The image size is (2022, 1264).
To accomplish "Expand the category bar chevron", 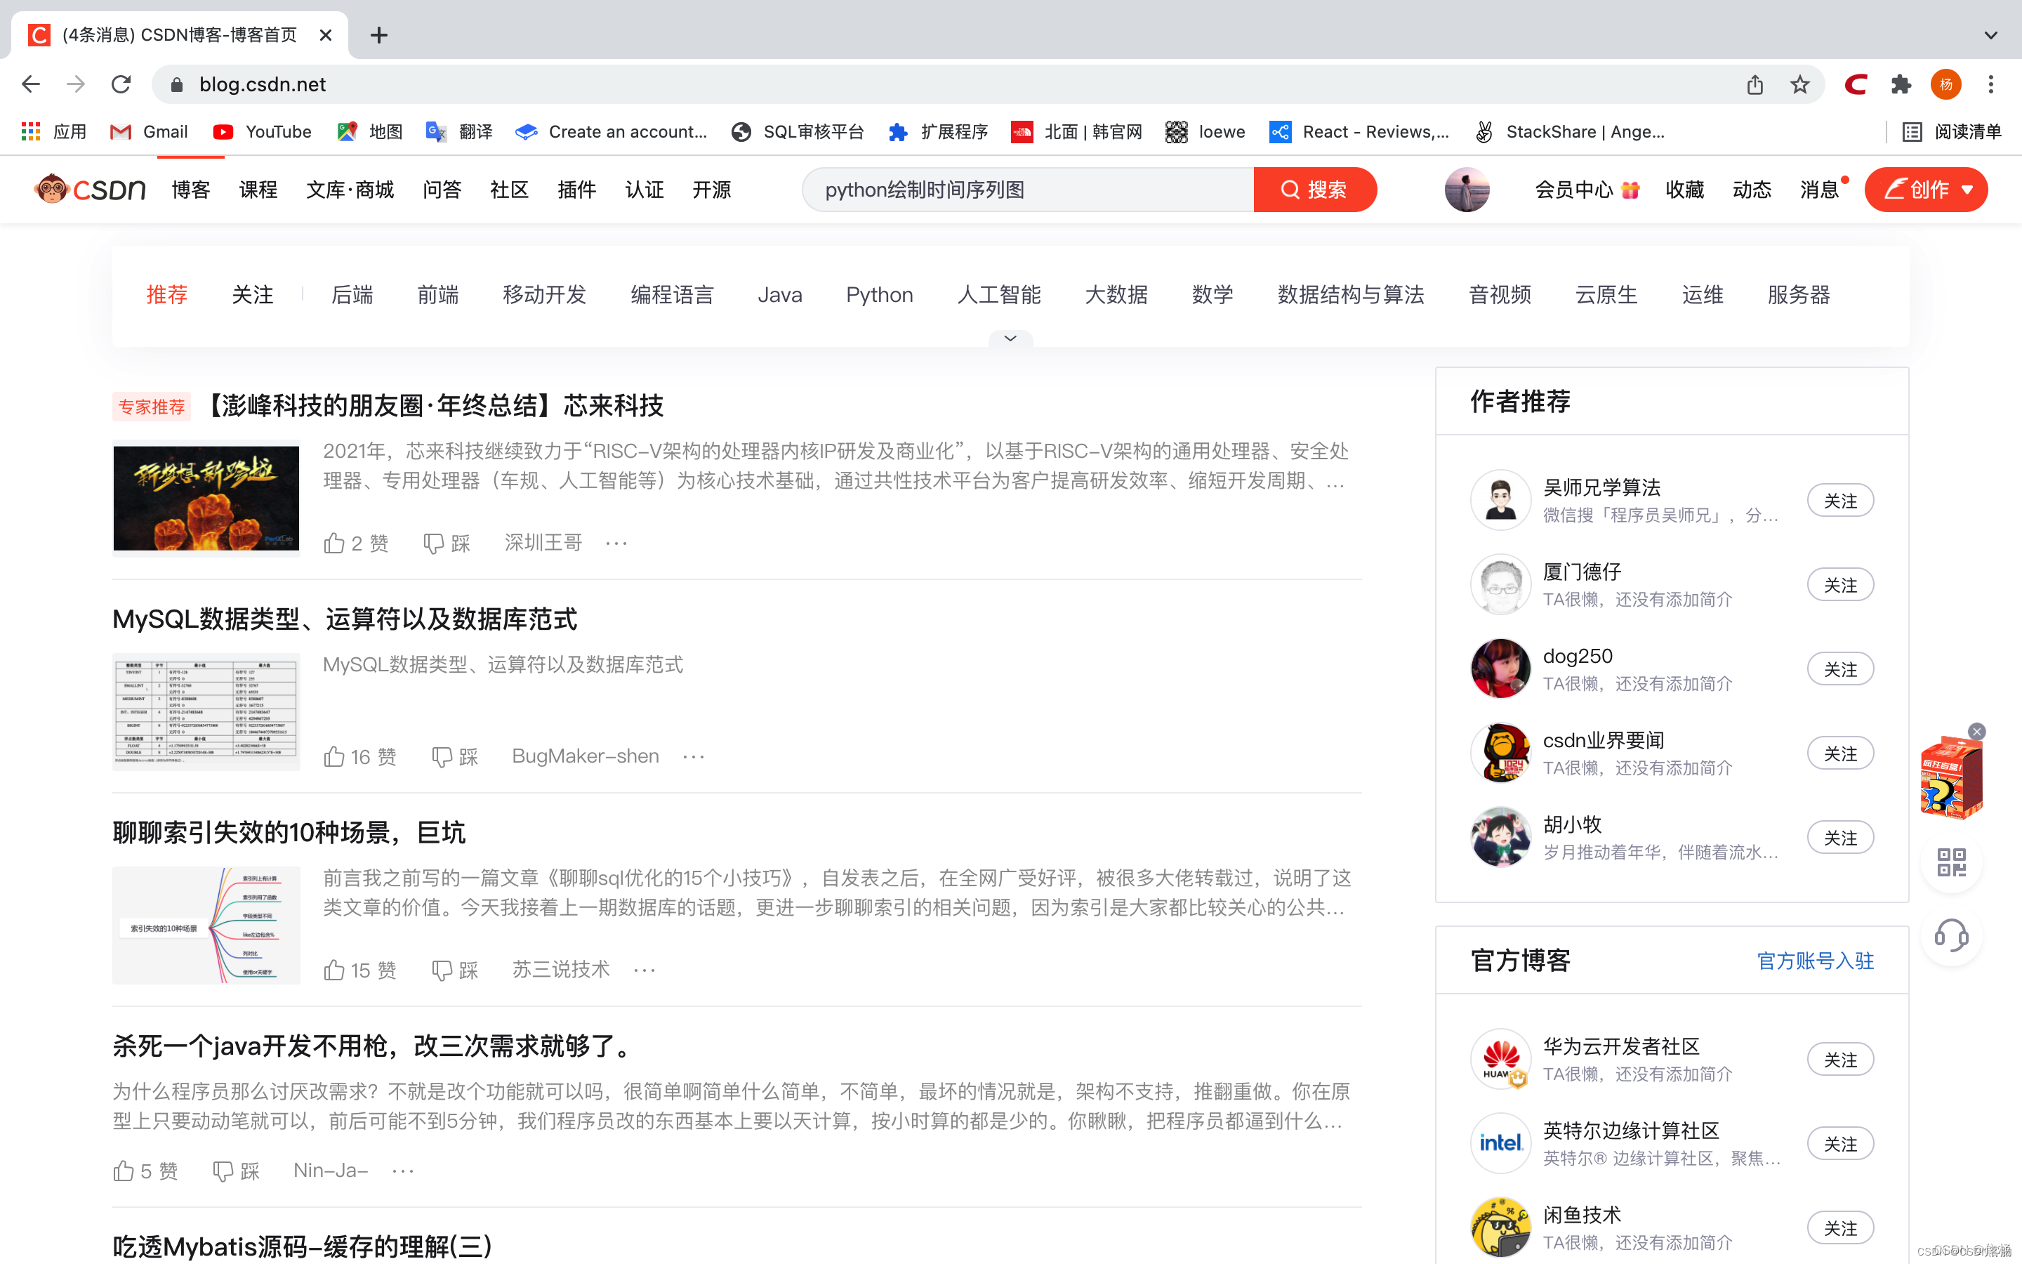I will click(1010, 338).
